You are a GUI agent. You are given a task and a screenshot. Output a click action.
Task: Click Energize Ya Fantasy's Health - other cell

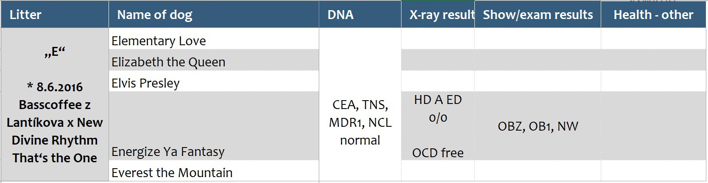click(653, 126)
